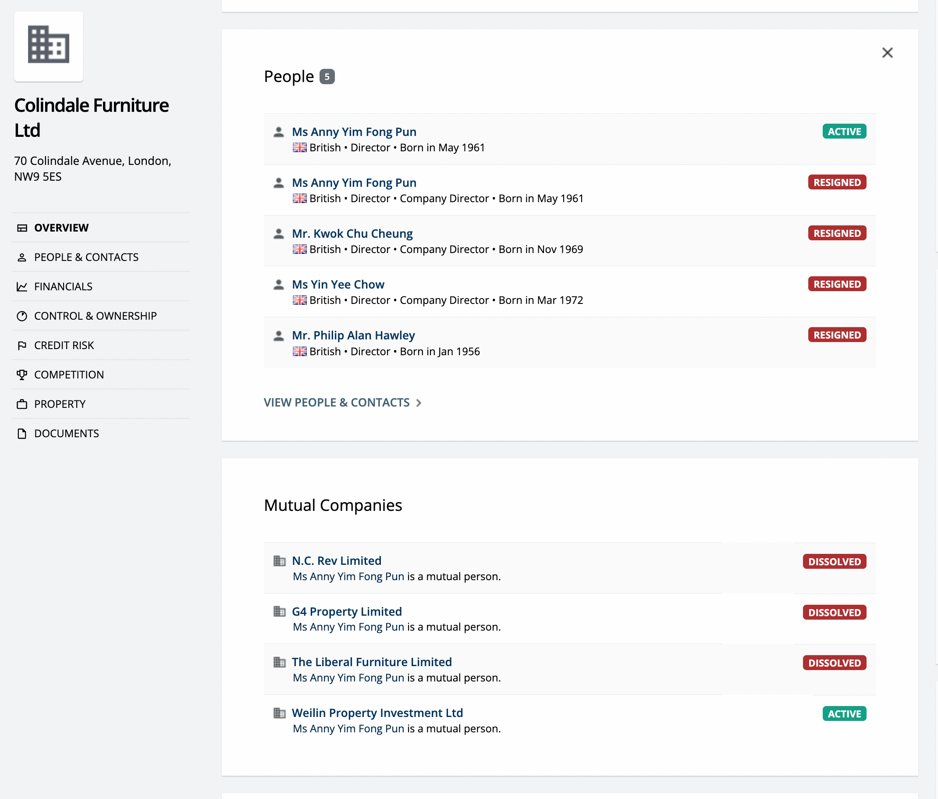Click building icon beside The Liberal Furniture Limited
938x799 pixels.
pos(279,662)
